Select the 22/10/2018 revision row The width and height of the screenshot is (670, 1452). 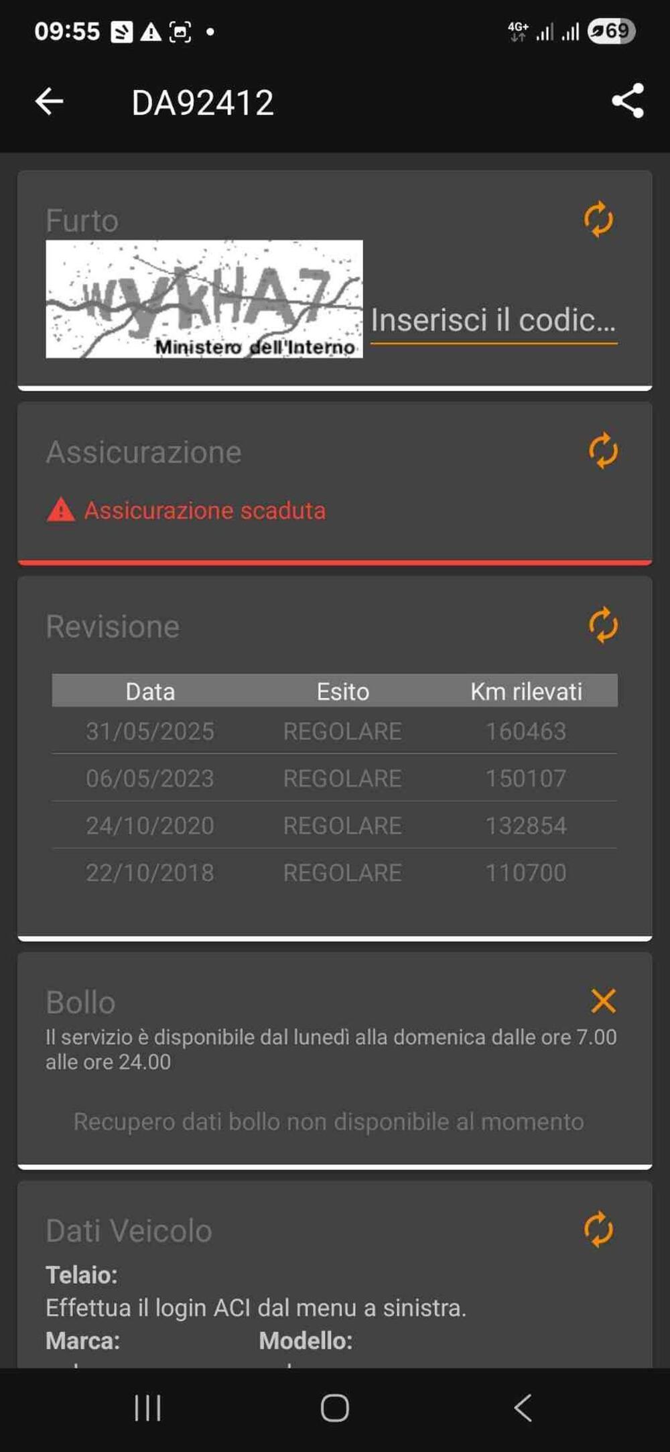334,872
